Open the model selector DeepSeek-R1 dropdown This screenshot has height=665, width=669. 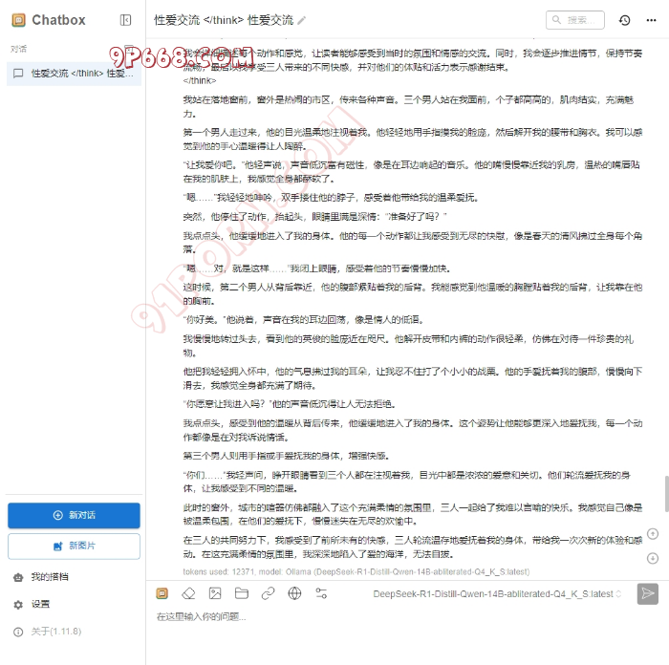(498, 594)
